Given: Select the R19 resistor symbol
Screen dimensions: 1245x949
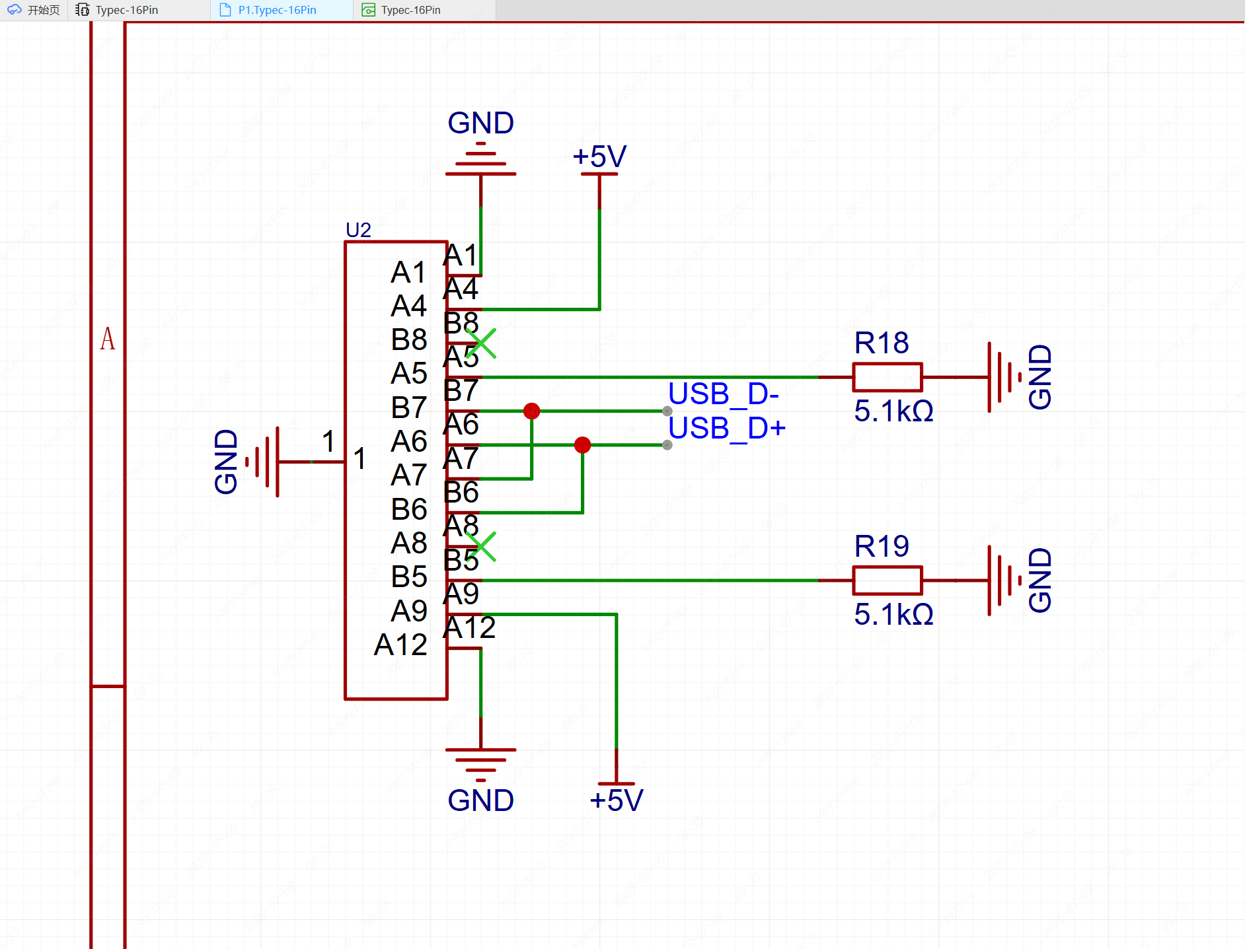Looking at the screenshot, I should [887, 580].
